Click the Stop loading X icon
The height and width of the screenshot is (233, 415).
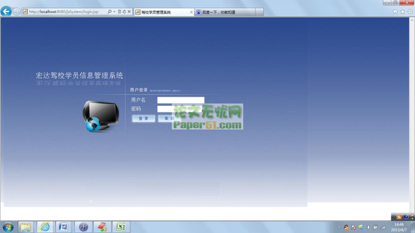tap(129, 12)
